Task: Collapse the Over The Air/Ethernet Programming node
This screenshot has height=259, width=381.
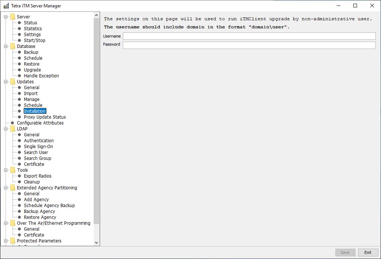Action: 6,223
